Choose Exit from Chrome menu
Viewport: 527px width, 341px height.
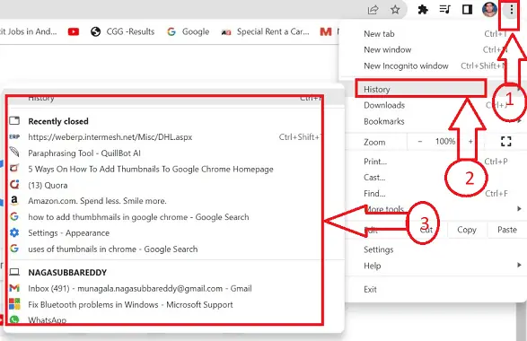[x=434, y=289]
